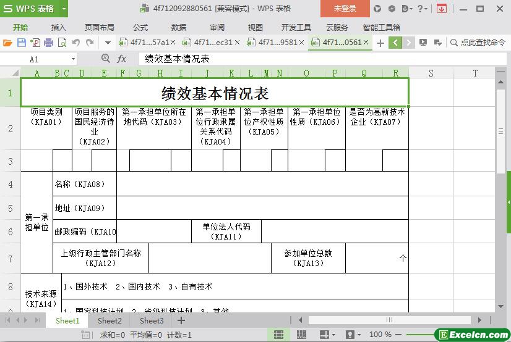Click the red download box icon
Image resolution: width=511 pixels, height=342 pixels.
[x=442, y=9]
